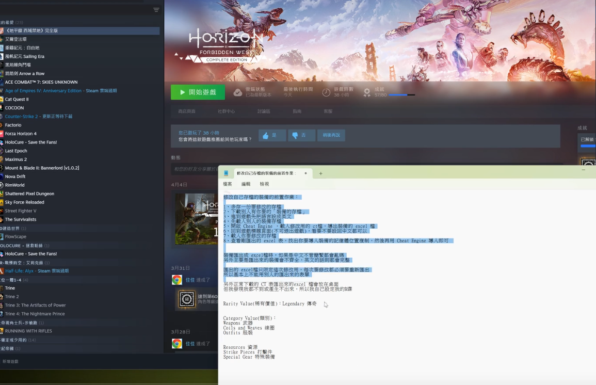The height and width of the screenshot is (385, 596).
Task: Select Cat Quest II in the library
Action: click(x=17, y=99)
